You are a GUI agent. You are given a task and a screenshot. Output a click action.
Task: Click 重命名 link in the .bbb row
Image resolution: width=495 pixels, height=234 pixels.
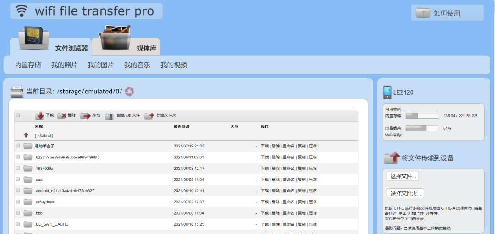pos(289,213)
